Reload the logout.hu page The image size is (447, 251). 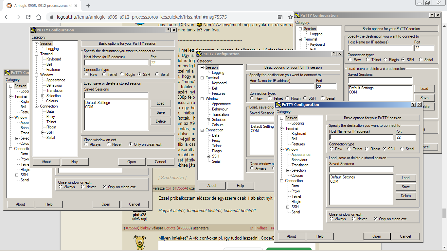click(28, 17)
